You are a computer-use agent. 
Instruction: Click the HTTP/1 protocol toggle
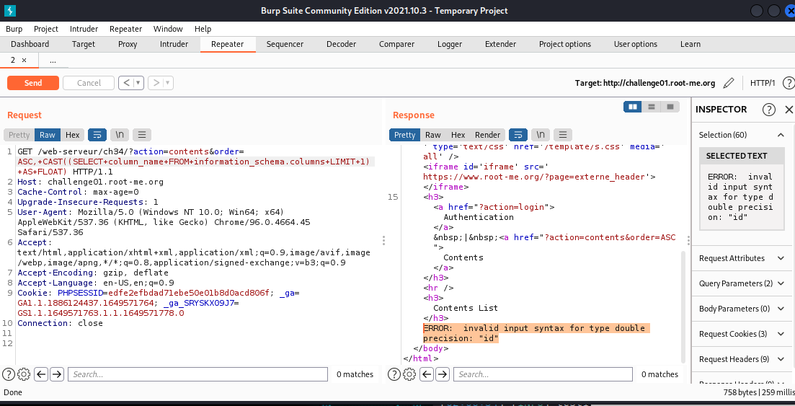point(763,83)
